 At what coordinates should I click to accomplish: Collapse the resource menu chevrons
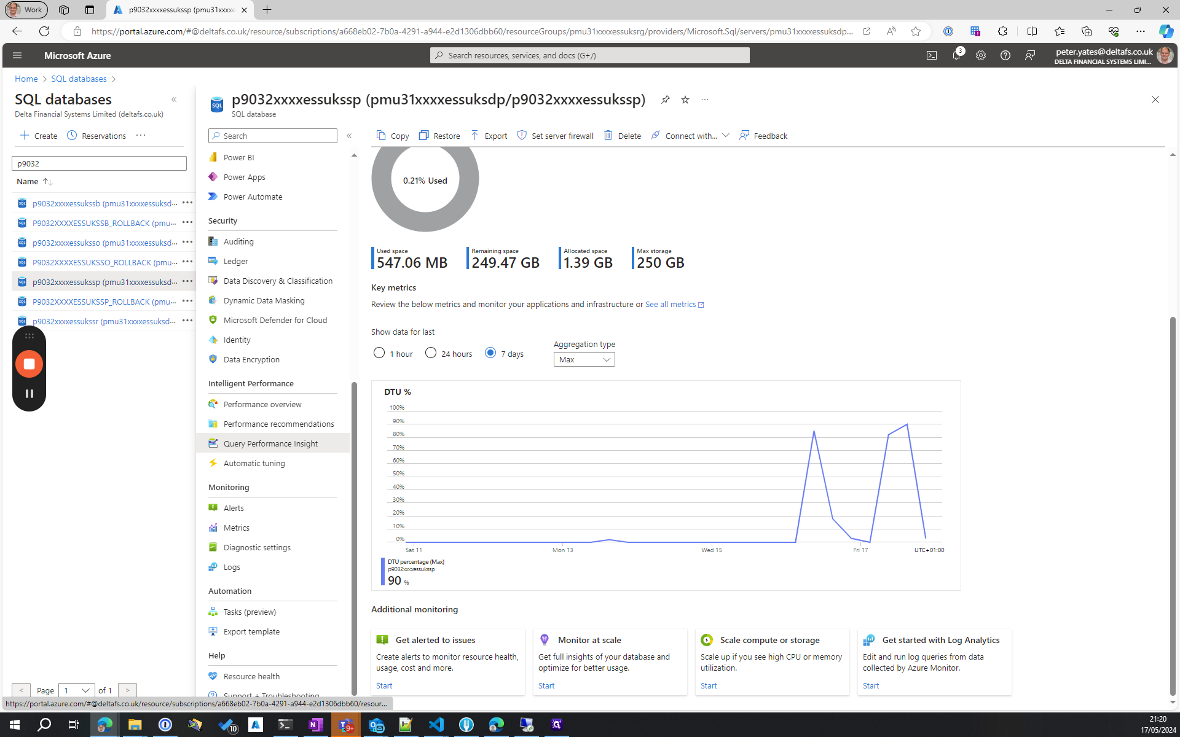click(349, 136)
